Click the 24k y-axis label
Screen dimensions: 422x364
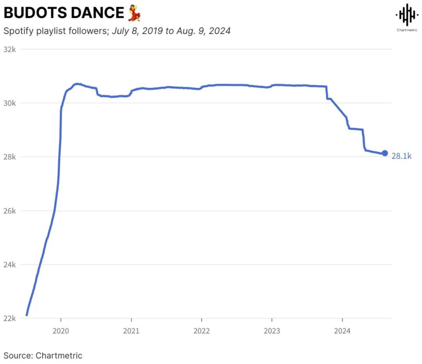(10, 265)
